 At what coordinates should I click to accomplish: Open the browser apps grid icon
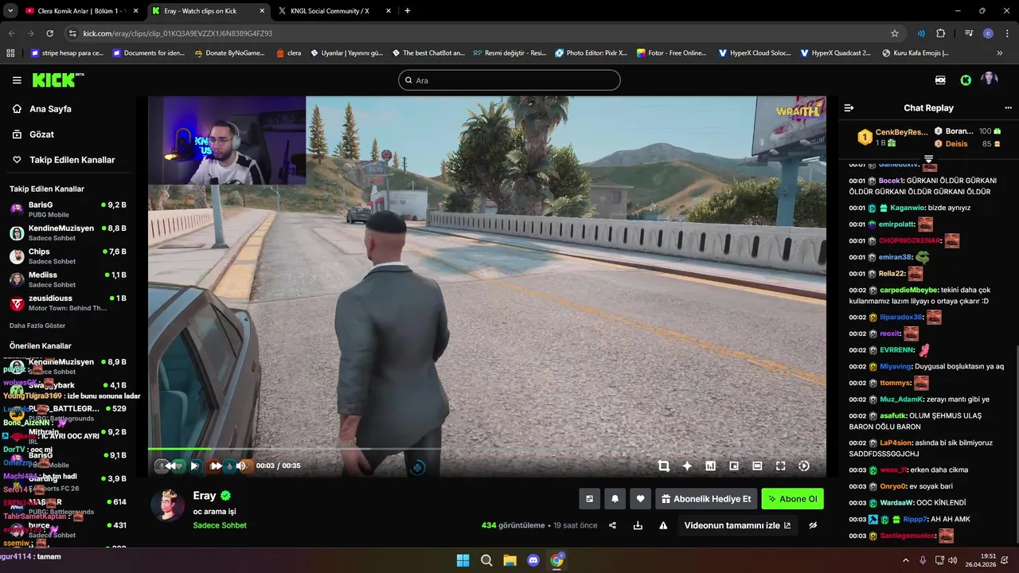pos(10,53)
